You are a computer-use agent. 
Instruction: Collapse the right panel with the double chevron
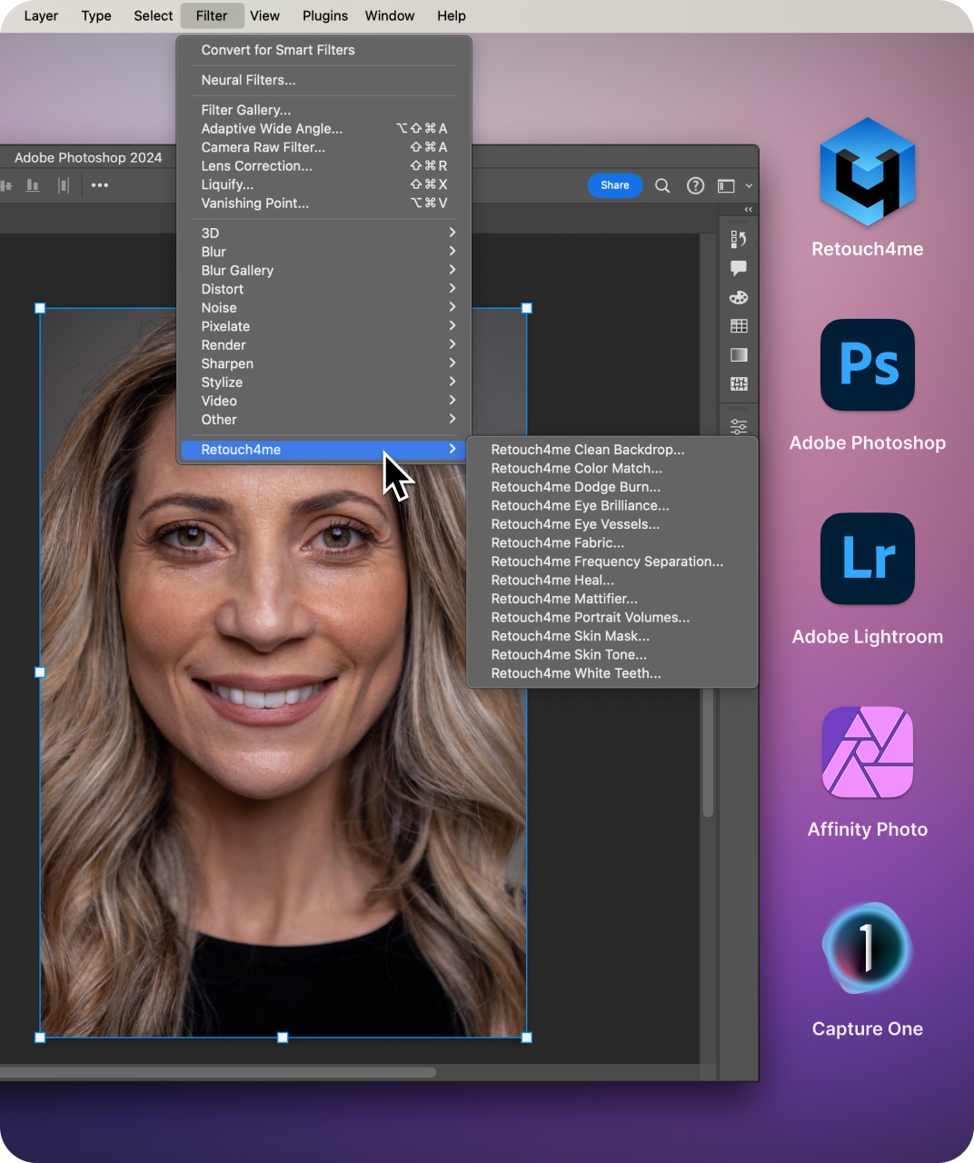[748, 210]
